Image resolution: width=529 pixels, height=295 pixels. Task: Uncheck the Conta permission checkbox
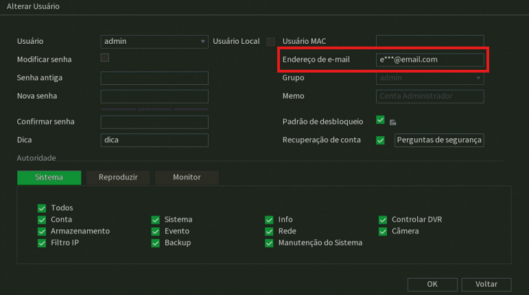click(42, 220)
